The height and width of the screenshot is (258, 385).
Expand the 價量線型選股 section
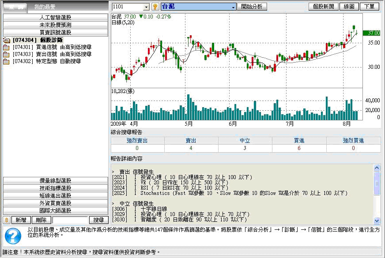click(56, 181)
